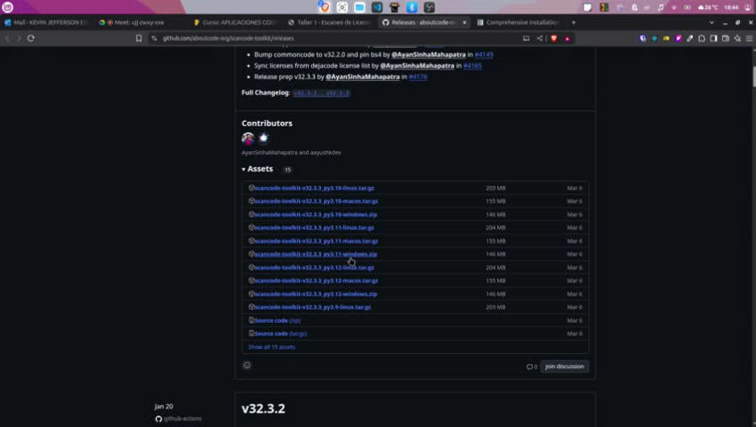This screenshot has height=427, width=756.
Task: Open the Brave wallet icon in the toolbar
Action: click(x=726, y=38)
